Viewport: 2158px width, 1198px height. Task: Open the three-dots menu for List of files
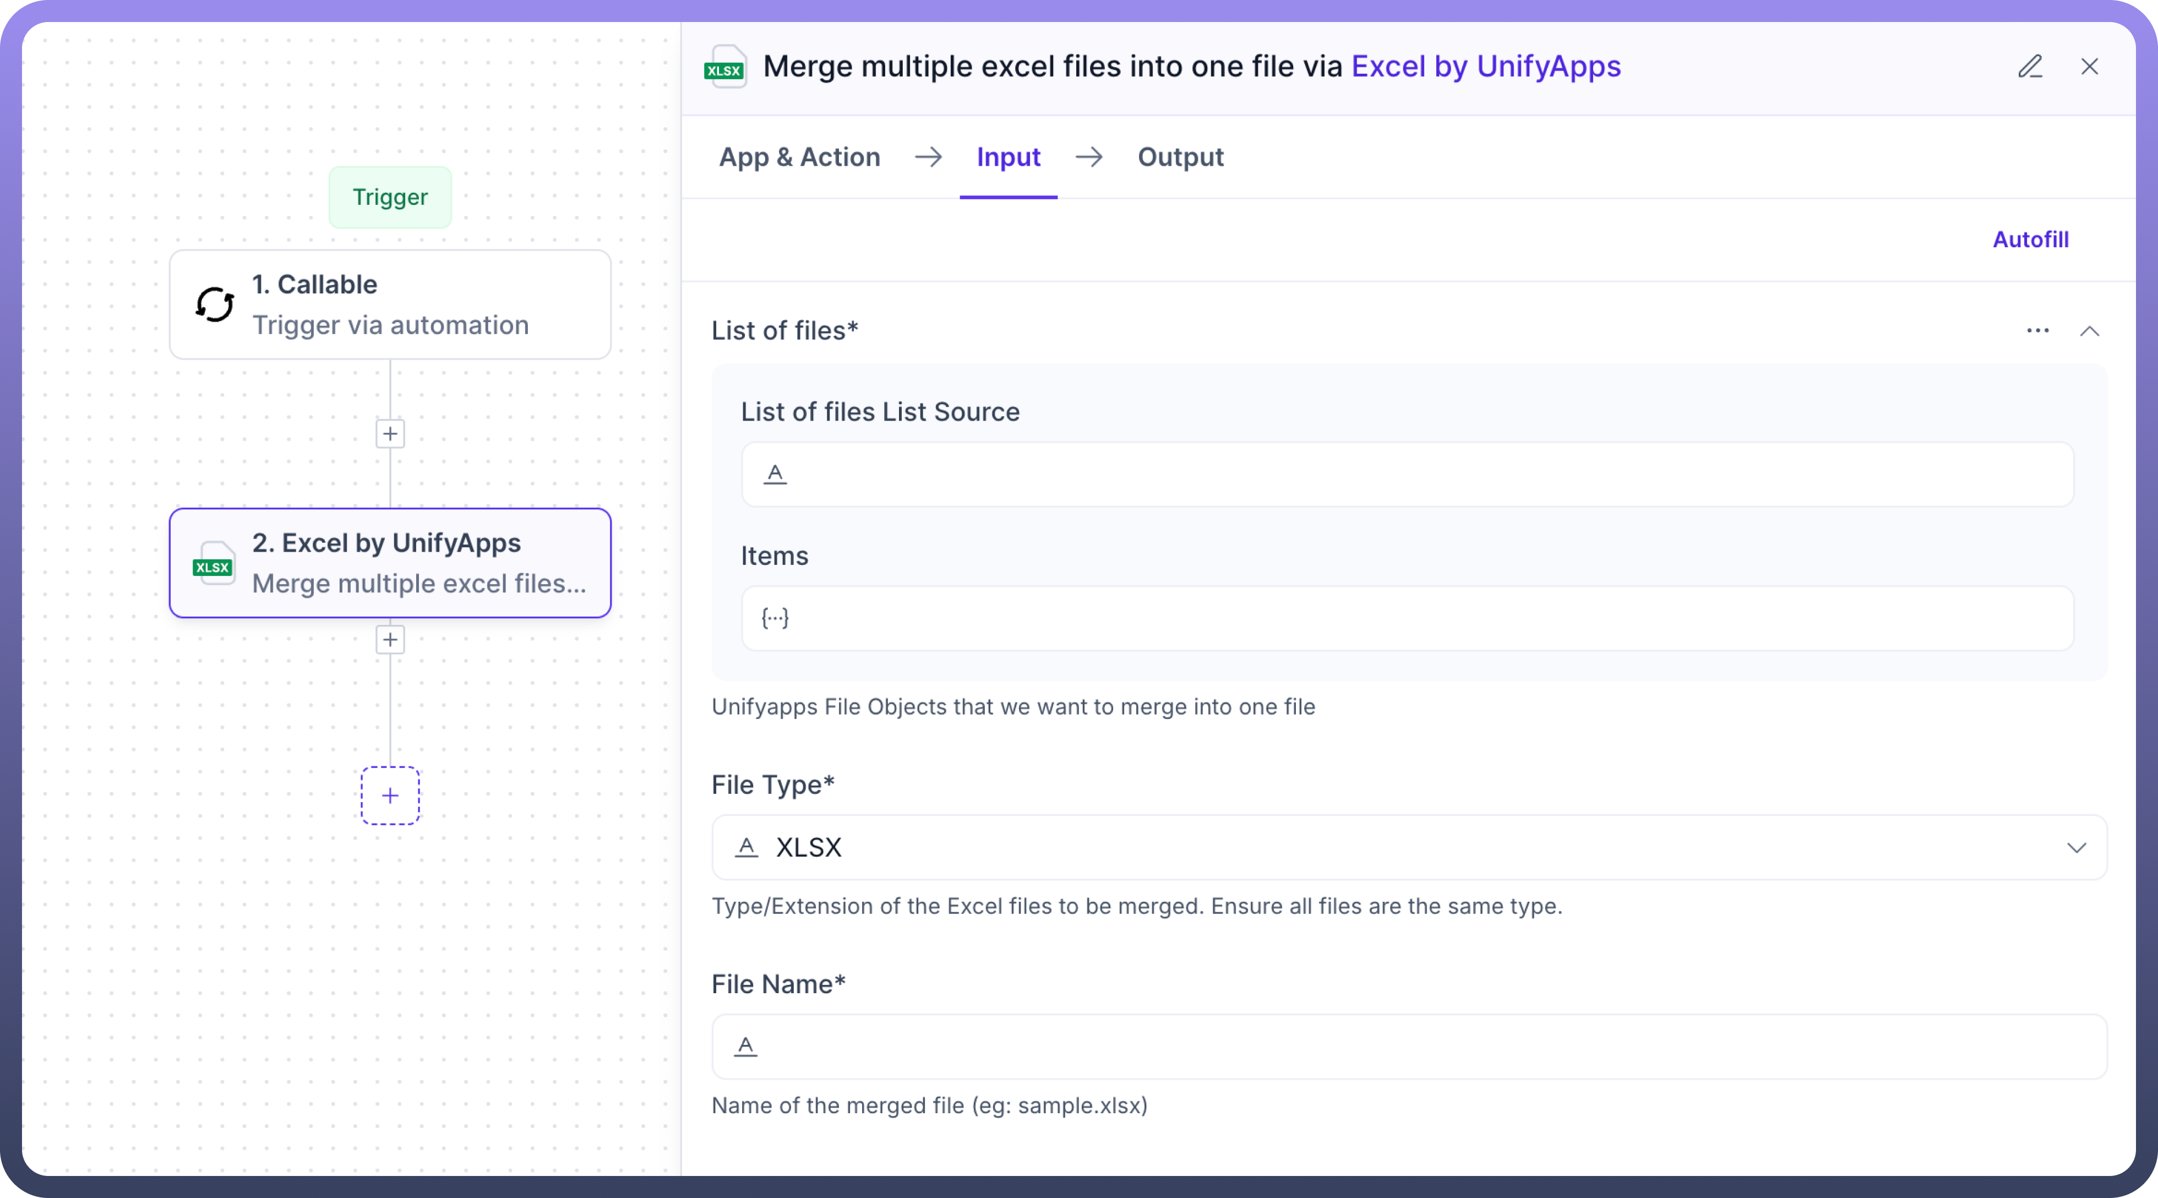(2037, 330)
